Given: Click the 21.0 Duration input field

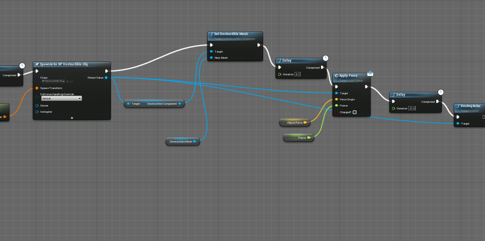Looking at the screenshot, I should (412, 108).
